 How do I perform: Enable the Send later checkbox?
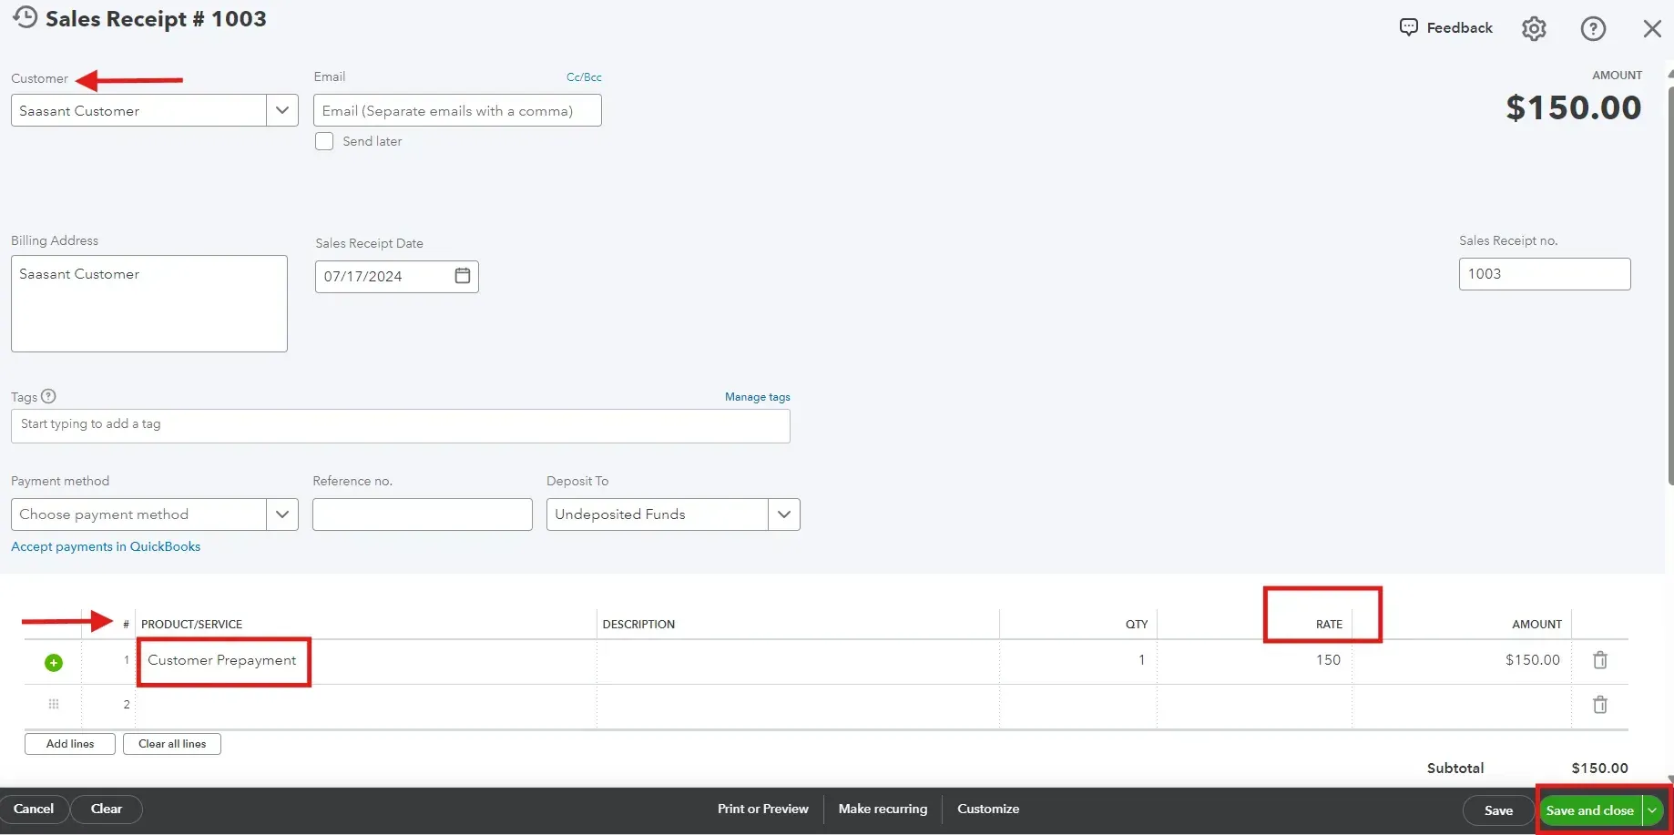[323, 141]
